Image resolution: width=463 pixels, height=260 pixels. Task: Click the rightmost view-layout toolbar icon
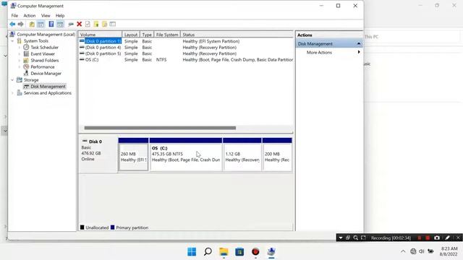pyautogui.click(x=113, y=24)
